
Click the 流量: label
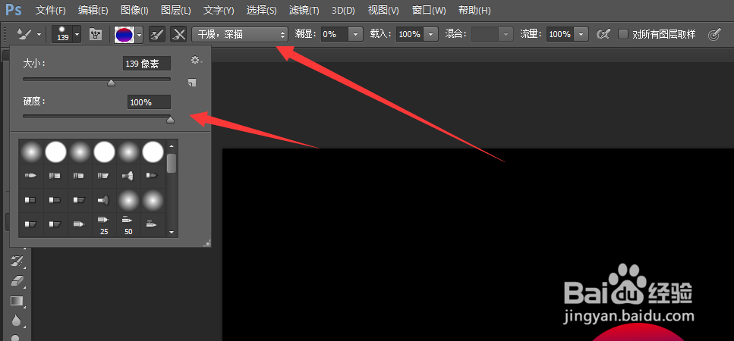point(531,34)
